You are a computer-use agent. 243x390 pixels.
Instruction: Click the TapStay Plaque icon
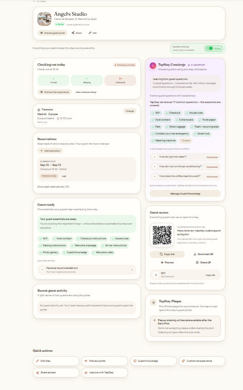tap(153, 303)
